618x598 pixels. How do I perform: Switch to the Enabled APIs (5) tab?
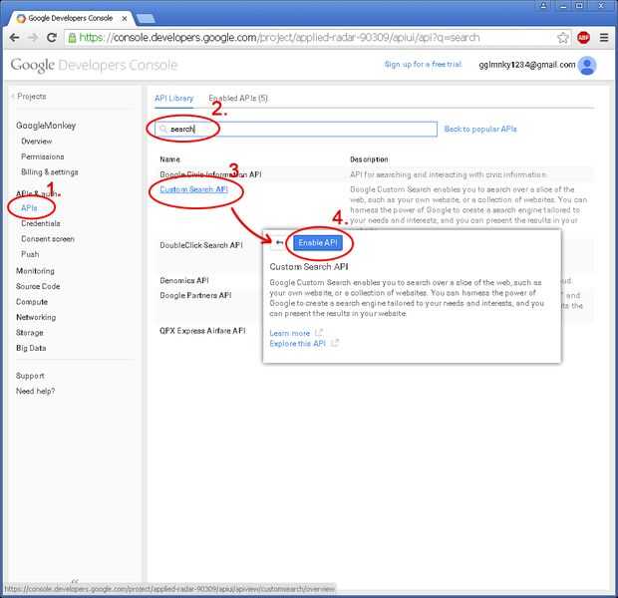(238, 98)
